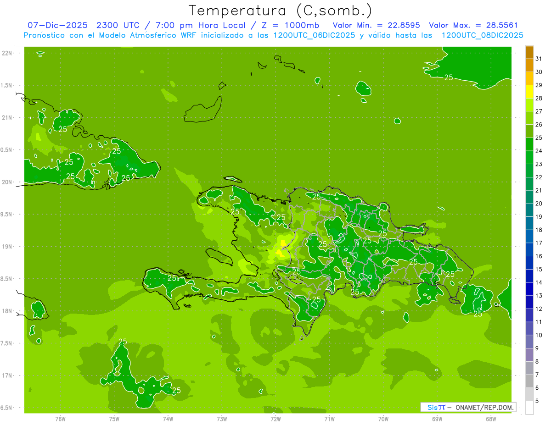Click the color scale swatch between 25 and 26

click(529, 131)
